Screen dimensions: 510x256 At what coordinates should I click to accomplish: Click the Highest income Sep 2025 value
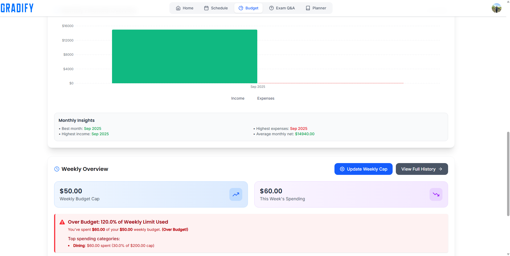100,134
